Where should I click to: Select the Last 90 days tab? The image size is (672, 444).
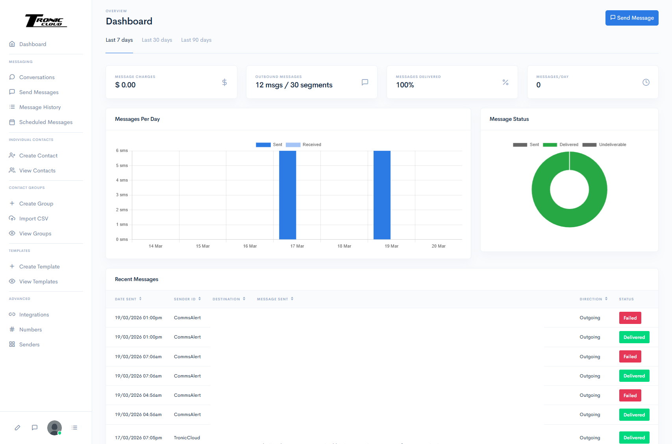click(x=196, y=40)
